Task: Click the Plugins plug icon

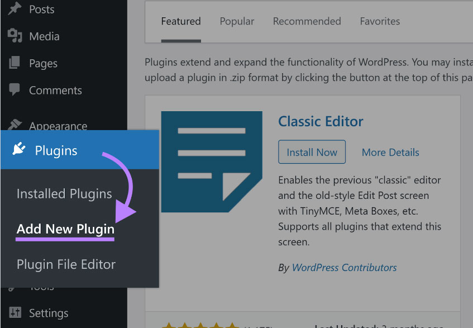Action: pos(19,150)
